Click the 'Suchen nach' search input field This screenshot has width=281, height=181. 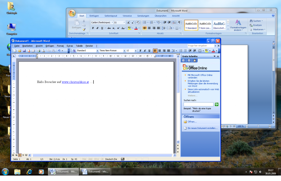[x=198, y=104]
